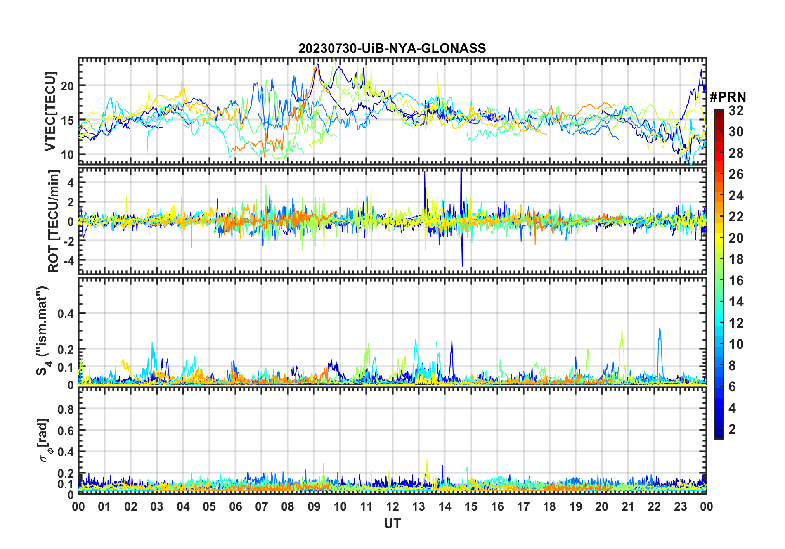Select hour "21" on the UT axis
The height and width of the screenshot is (549, 785).
tap(628, 506)
